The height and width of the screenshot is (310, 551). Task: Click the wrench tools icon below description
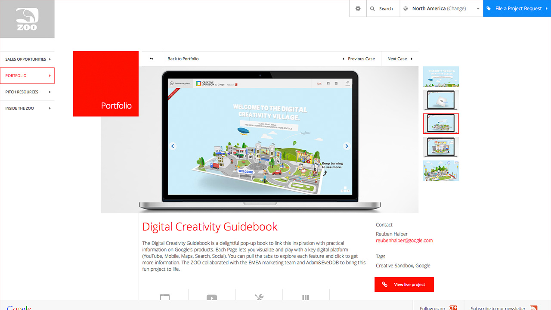click(259, 297)
